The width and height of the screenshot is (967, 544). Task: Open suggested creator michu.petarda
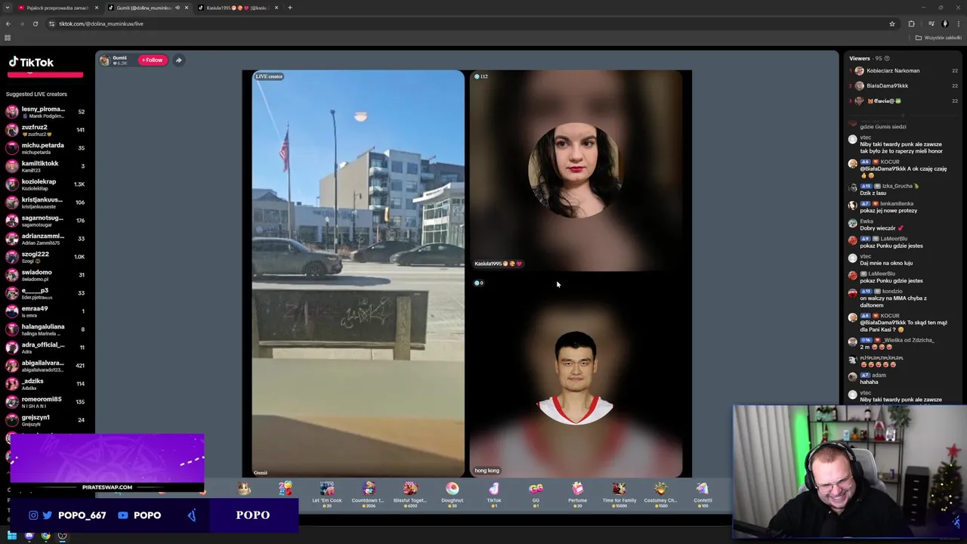(x=45, y=148)
